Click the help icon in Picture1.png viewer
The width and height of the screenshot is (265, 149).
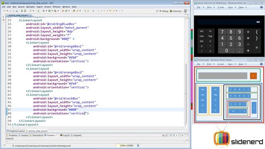tap(261, 64)
